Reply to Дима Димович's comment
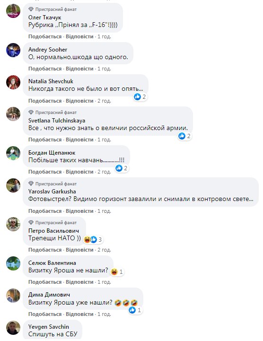 click(x=79, y=314)
